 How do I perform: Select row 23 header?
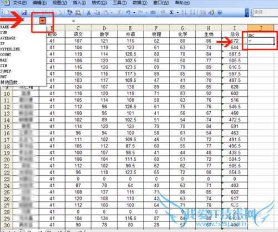[x=7, y=179]
